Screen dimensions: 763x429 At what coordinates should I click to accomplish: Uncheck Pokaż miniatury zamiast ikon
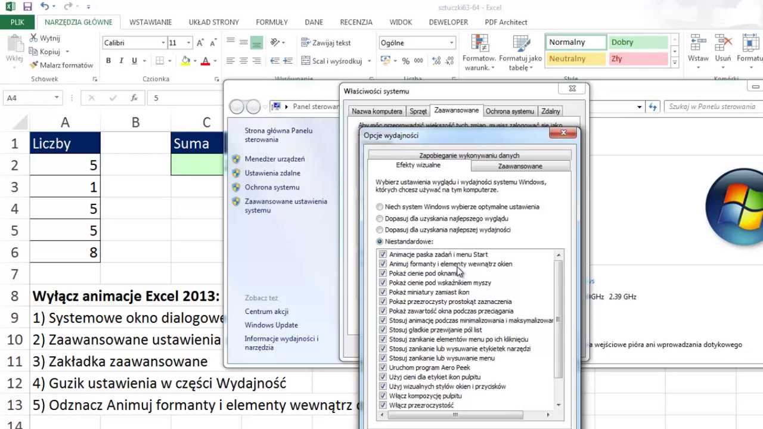(383, 292)
